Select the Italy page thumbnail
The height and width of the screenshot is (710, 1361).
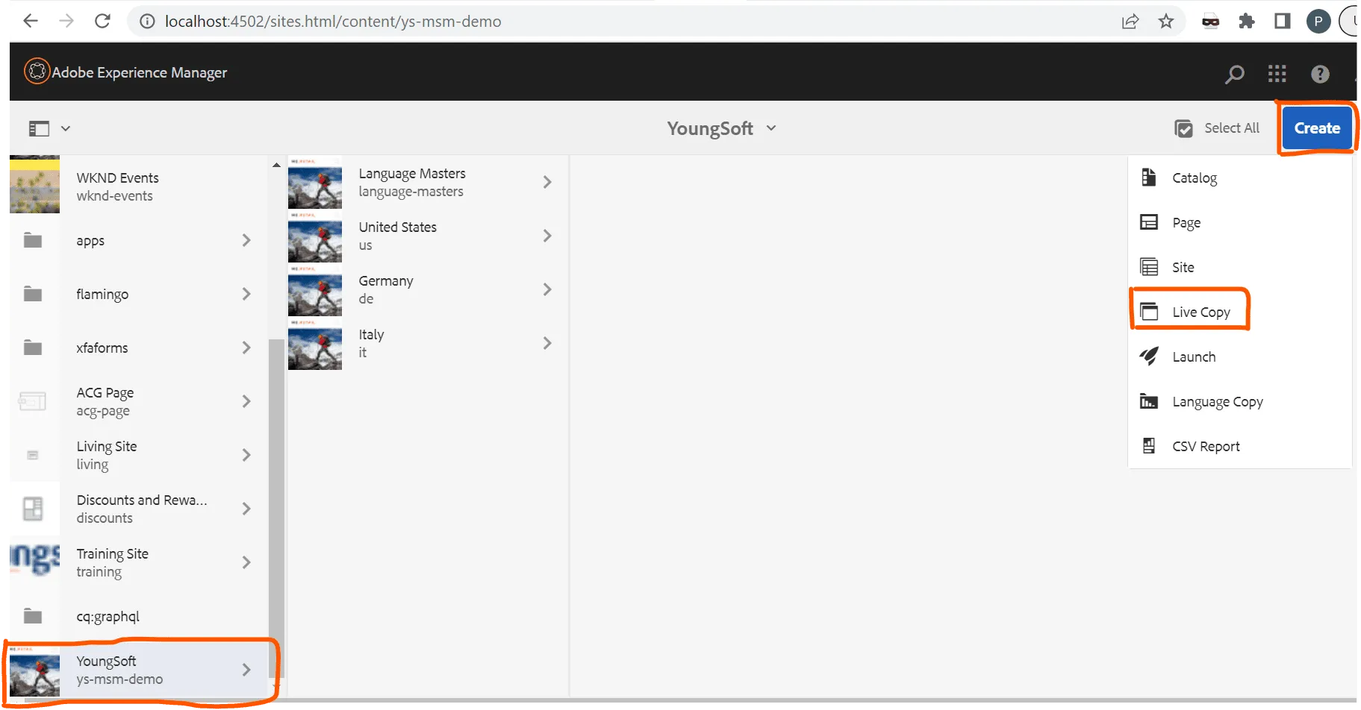tap(315, 345)
